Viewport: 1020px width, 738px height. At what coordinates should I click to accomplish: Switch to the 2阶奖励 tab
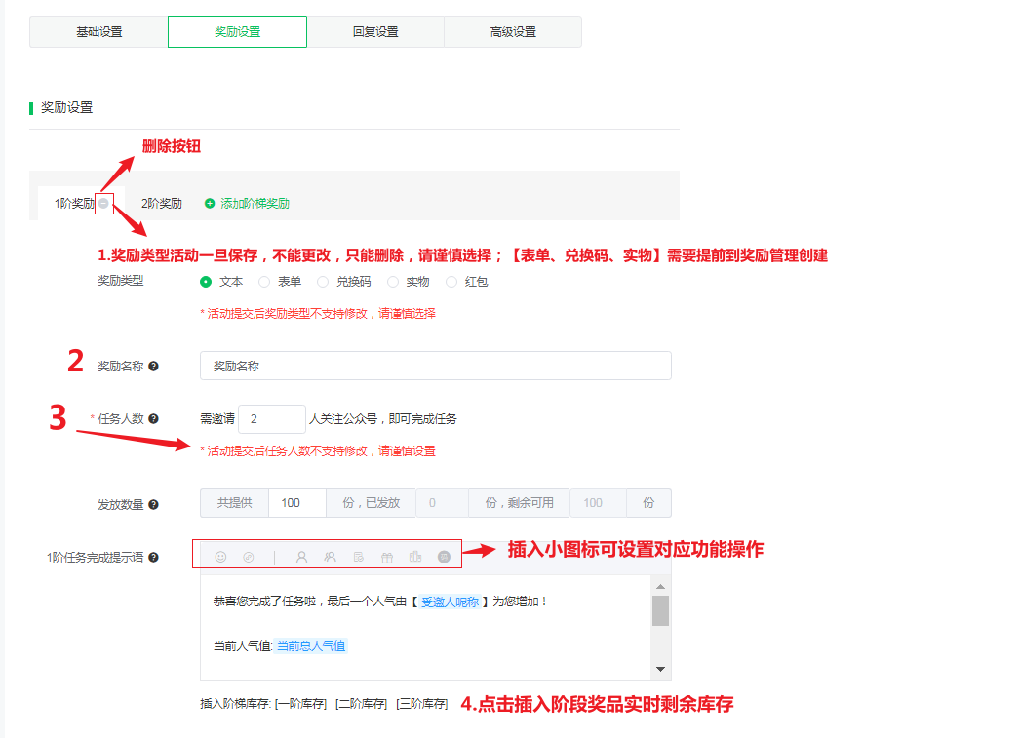click(x=160, y=203)
